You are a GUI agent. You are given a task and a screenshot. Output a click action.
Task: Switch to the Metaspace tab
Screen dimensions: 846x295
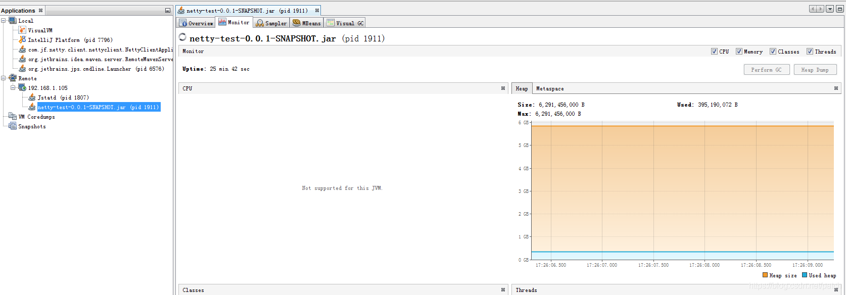550,88
